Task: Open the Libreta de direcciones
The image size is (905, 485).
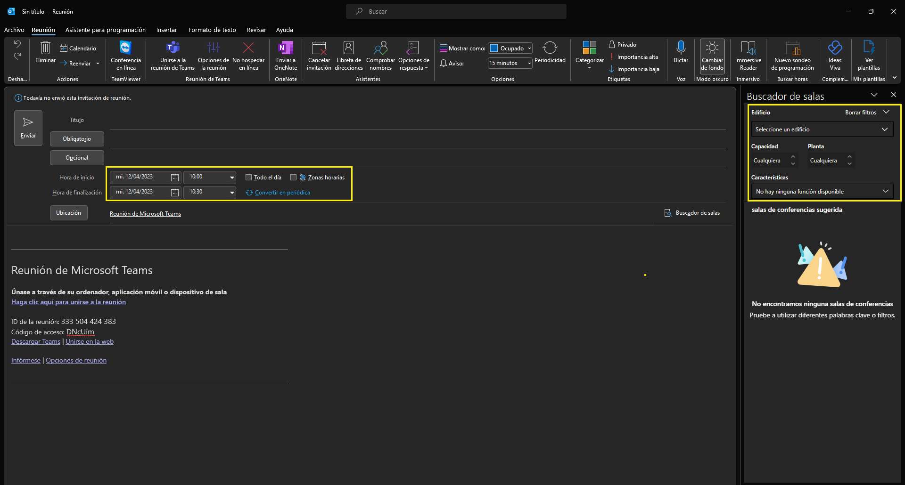Action: pos(349,56)
